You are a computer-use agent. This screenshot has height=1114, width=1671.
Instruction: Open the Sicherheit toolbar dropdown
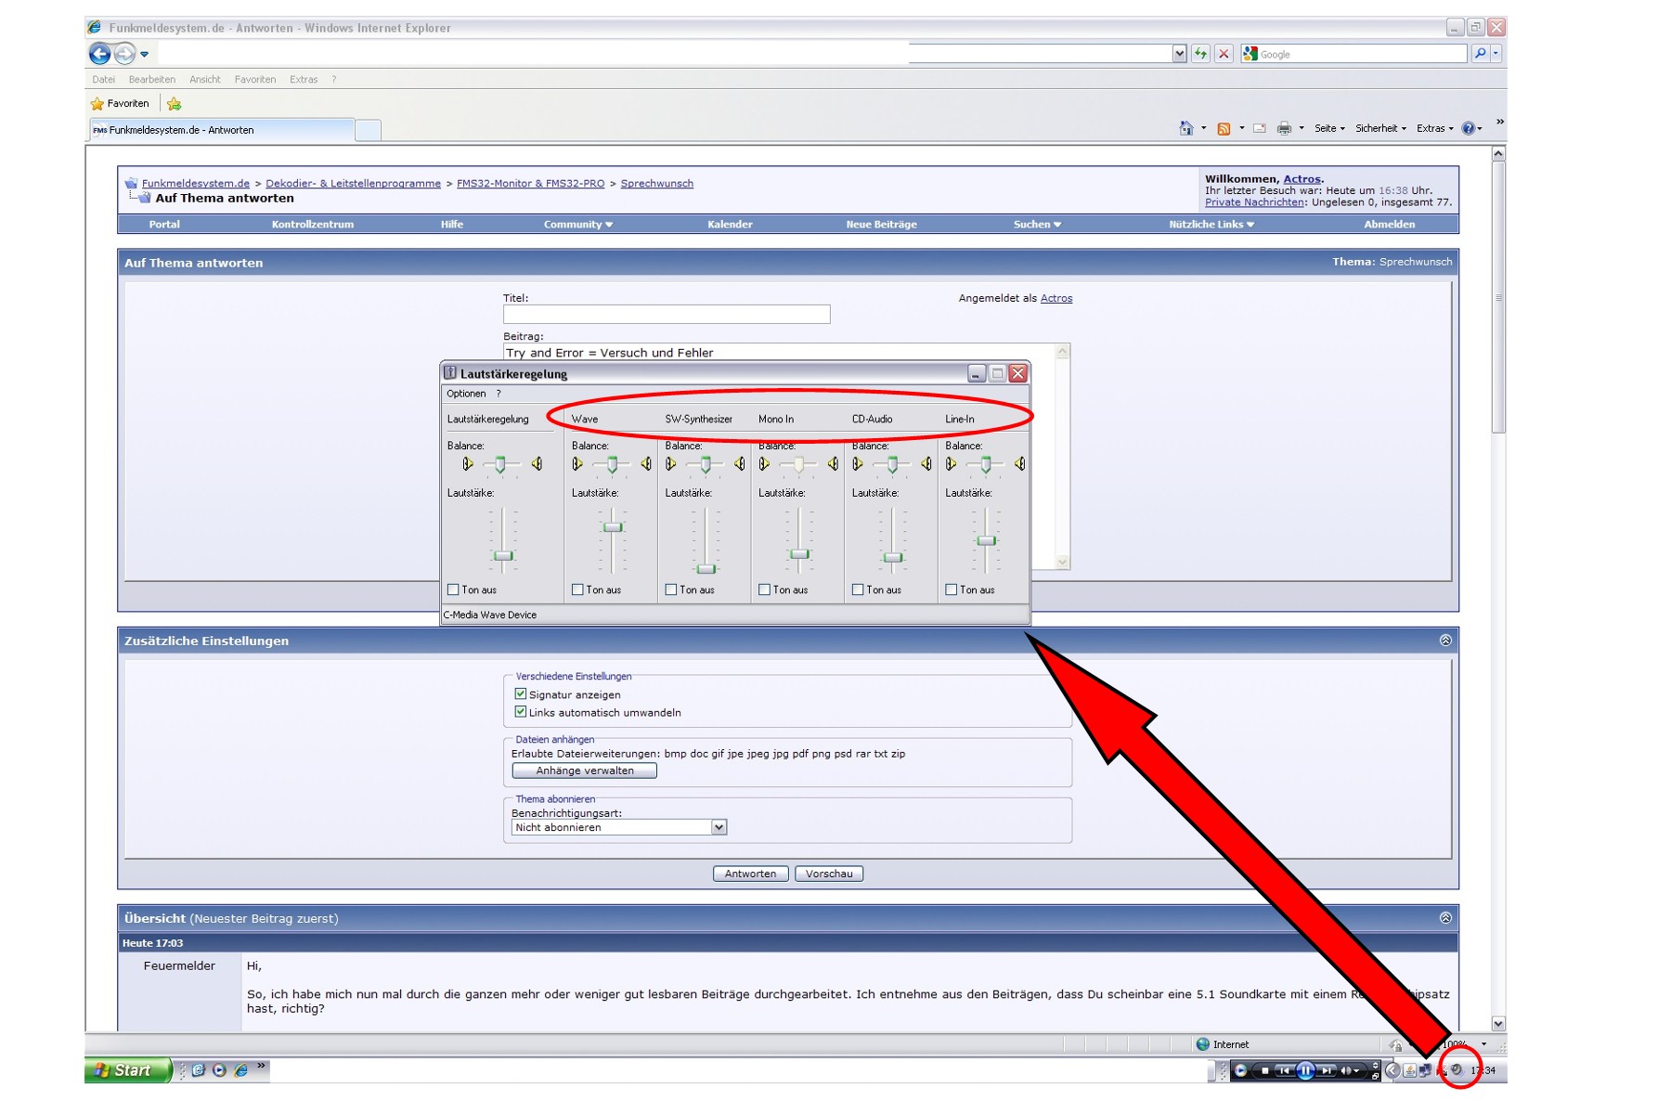(x=1380, y=129)
